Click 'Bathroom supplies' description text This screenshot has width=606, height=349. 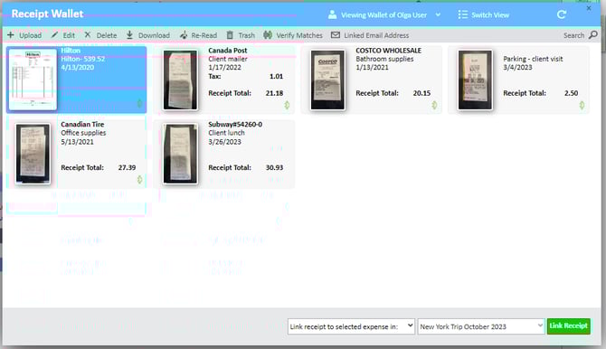click(384, 59)
